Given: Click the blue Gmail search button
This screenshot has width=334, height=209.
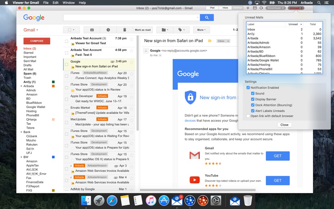Looking at the screenshot, I should [x=207, y=18].
